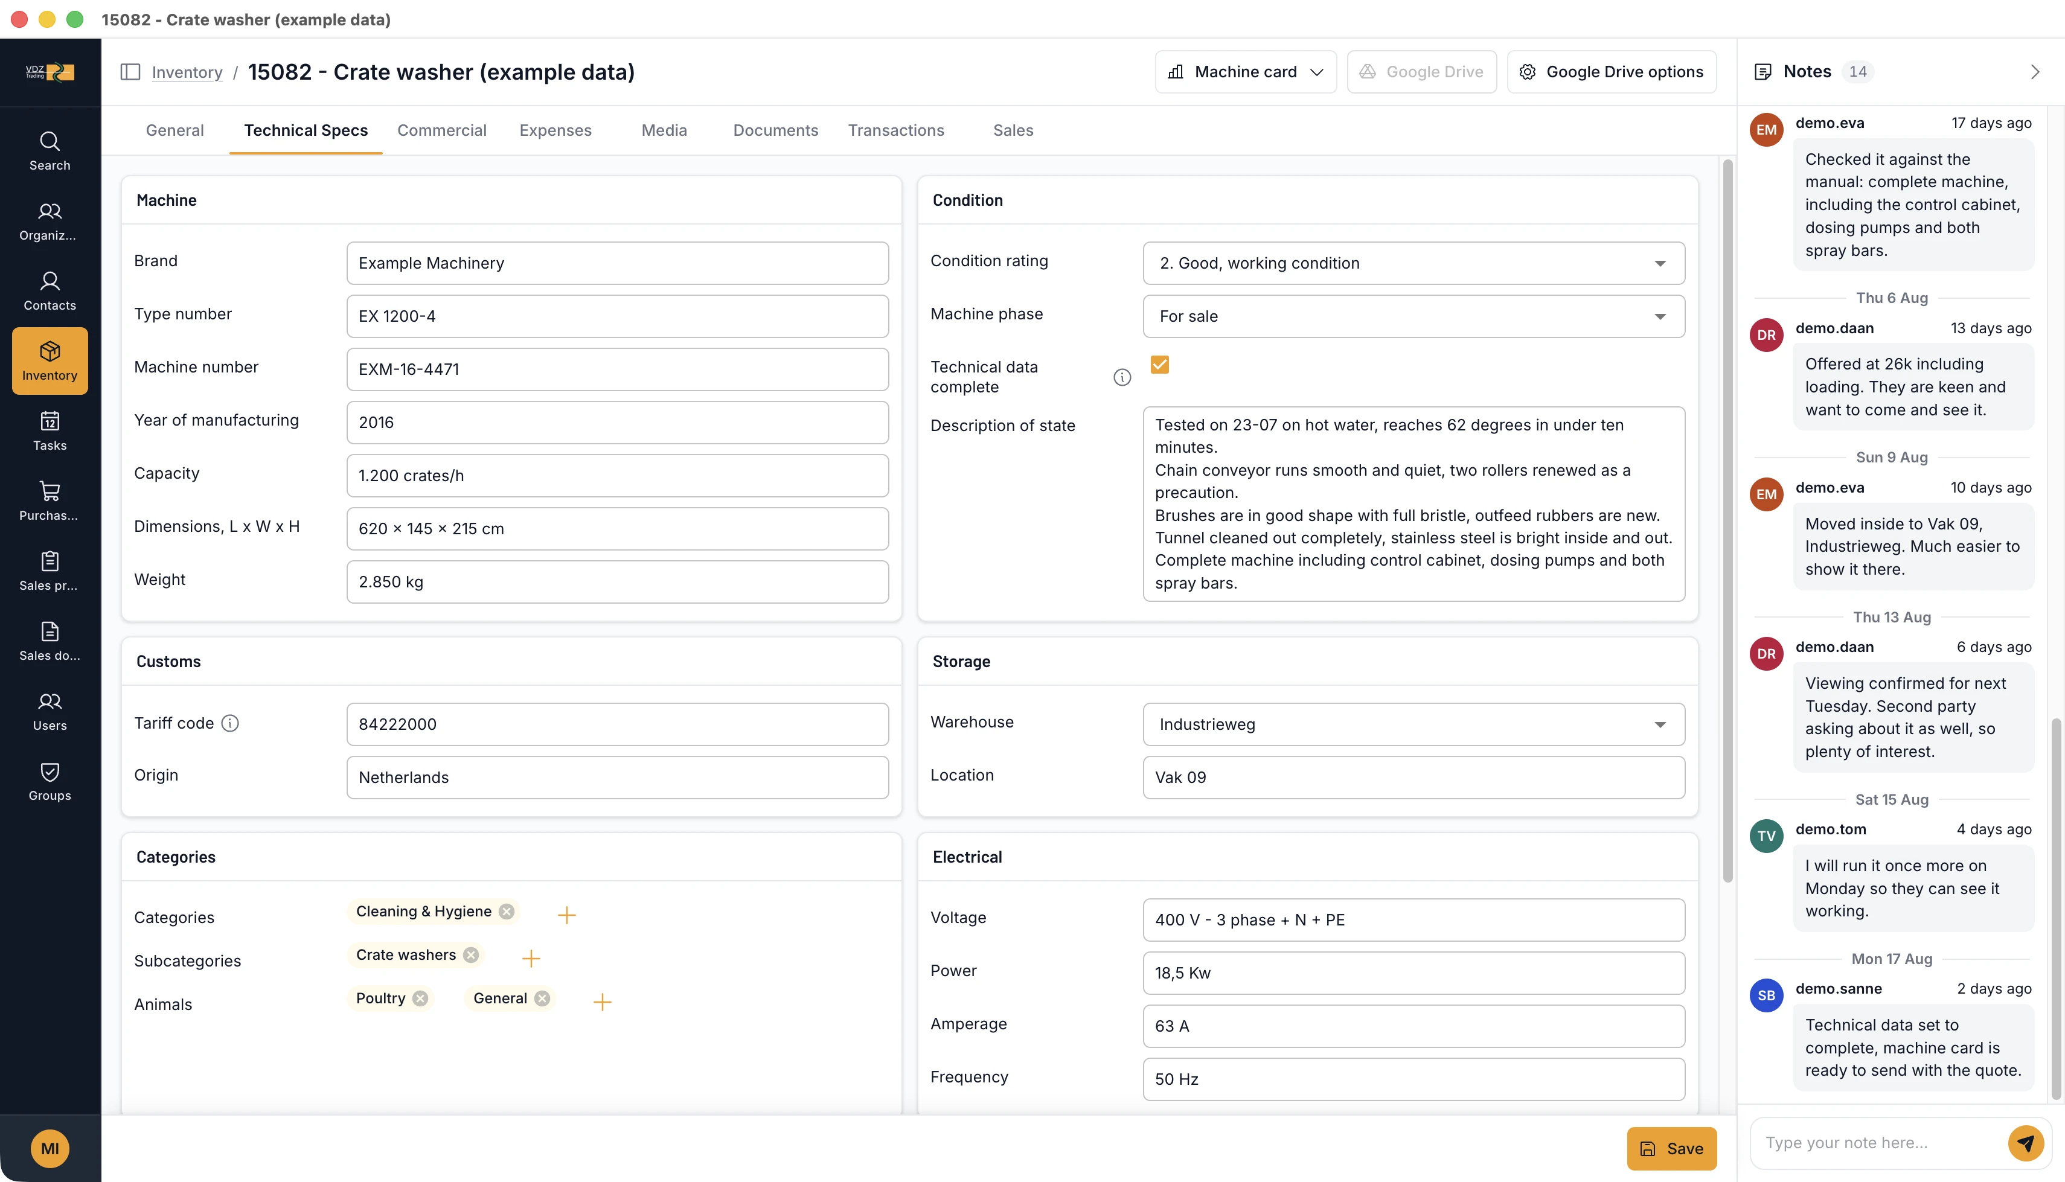This screenshot has width=2065, height=1182.
Task: Open the Warehouse dropdown
Action: (1413, 724)
